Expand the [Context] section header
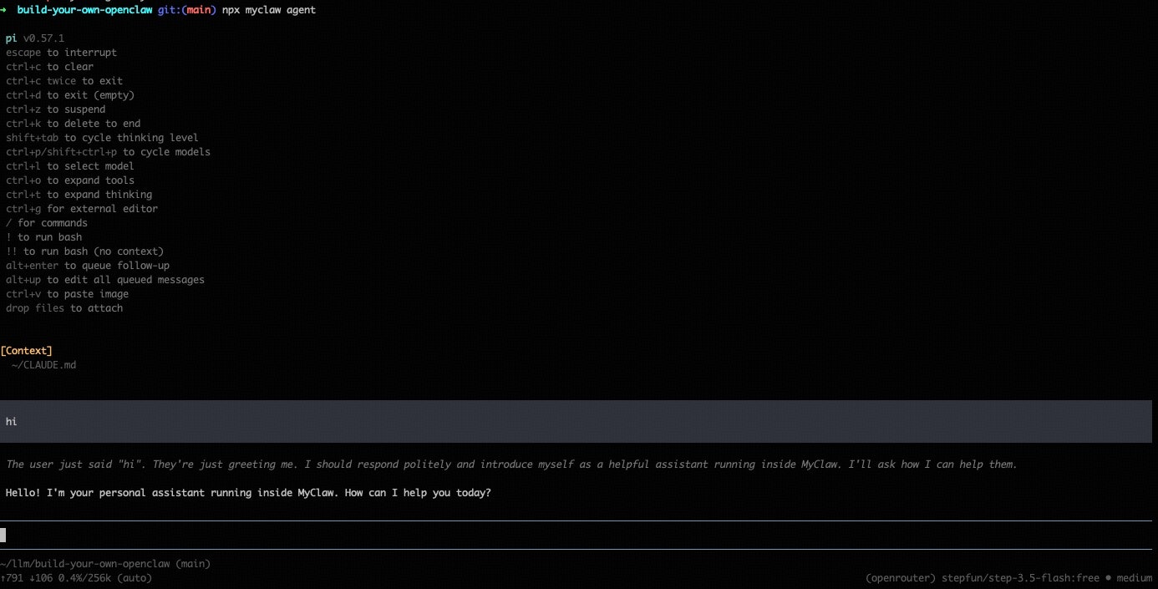Screen dimensions: 1158x589 27,350
